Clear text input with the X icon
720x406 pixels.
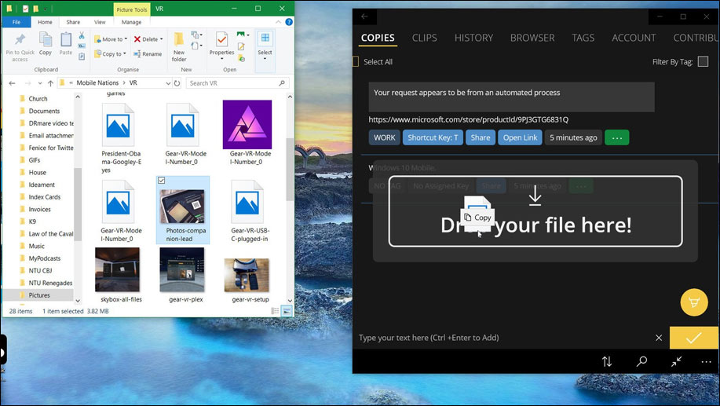pyautogui.click(x=659, y=338)
